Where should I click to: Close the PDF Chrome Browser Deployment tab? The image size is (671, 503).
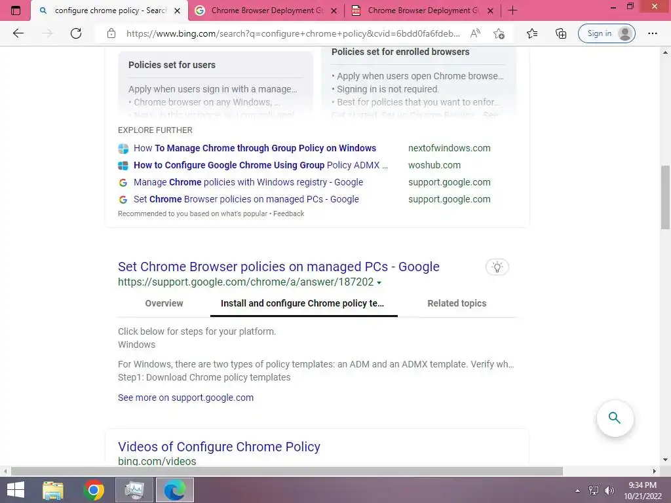point(491,10)
